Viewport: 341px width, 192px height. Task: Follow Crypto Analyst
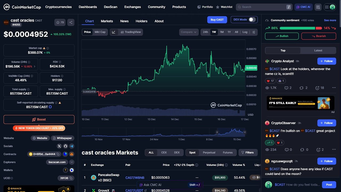click(327, 61)
